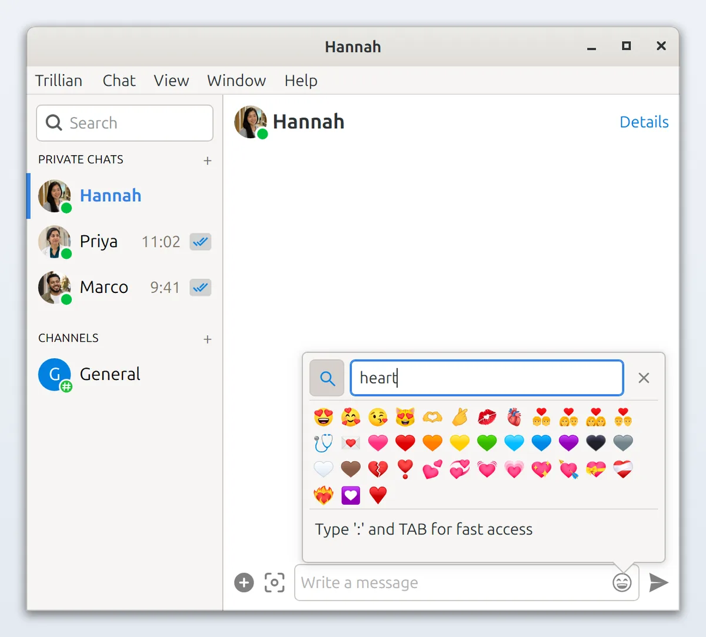Insert the purple heart emoji
Image resolution: width=706 pixels, height=637 pixels.
click(x=569, y=442)
